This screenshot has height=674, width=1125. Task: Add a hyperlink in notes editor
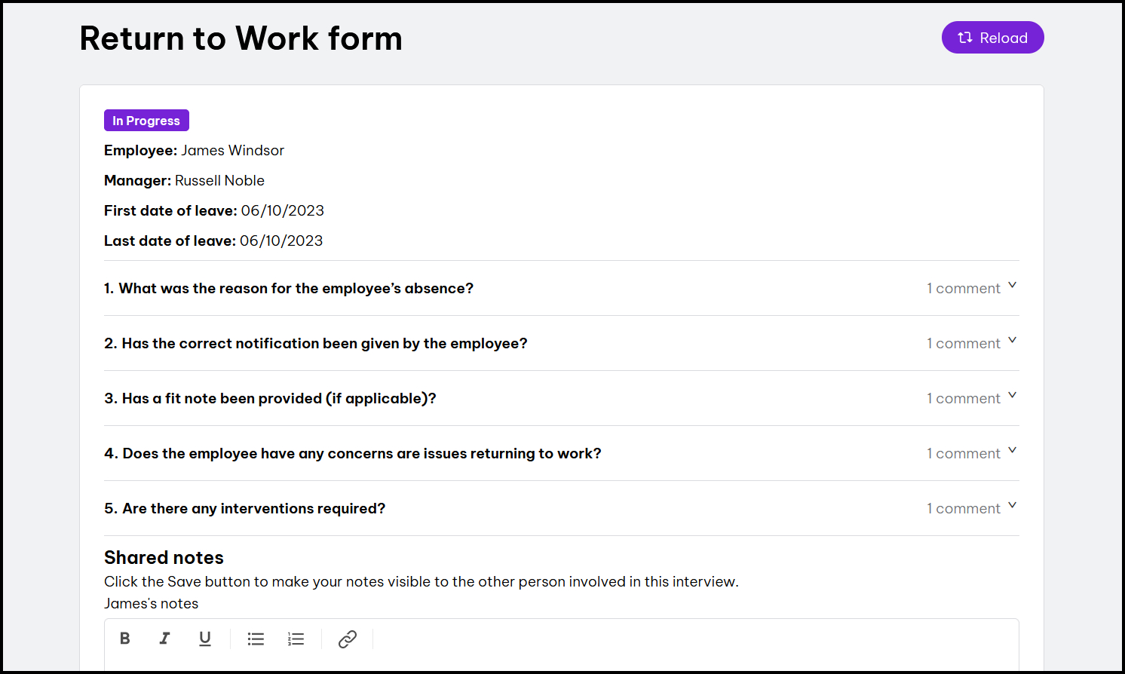[347, 639]
